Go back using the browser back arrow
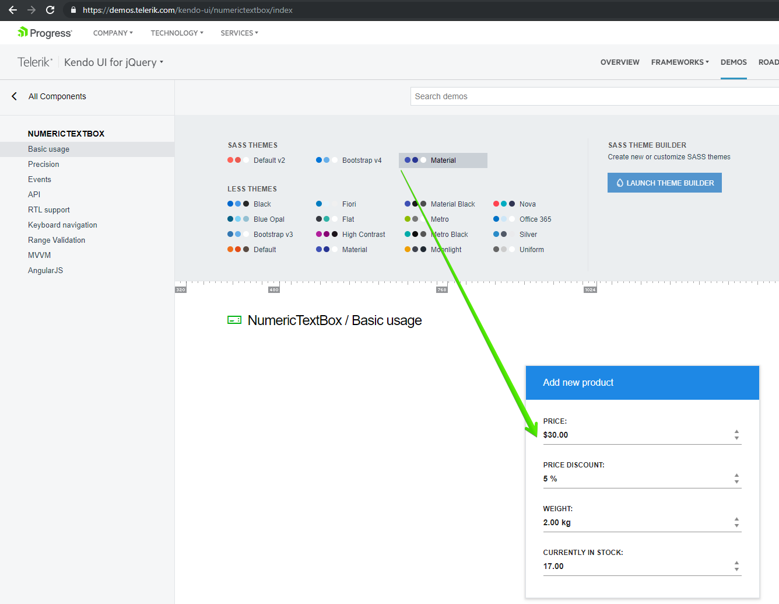This screenshot has height=604, width=779. tap(13, 10)
